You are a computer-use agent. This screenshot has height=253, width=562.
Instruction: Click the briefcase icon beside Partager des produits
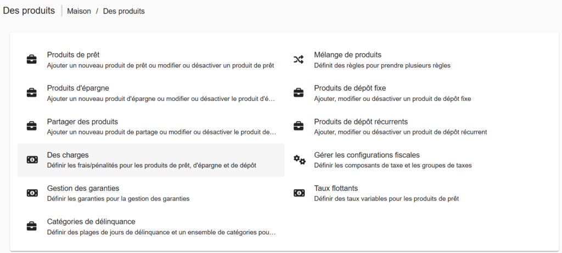coord(32,126)
